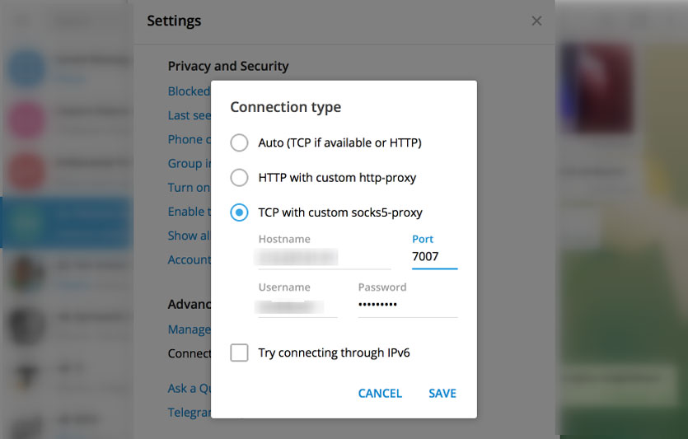
Task: Select Auto (TCP if available or HTTP) option
Action: coord(239,142)
